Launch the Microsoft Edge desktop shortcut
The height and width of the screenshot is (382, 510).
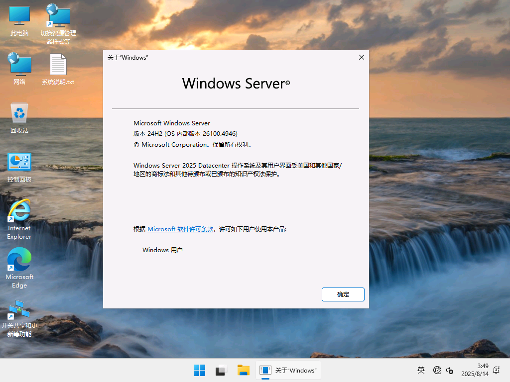[x=19, y=268]
